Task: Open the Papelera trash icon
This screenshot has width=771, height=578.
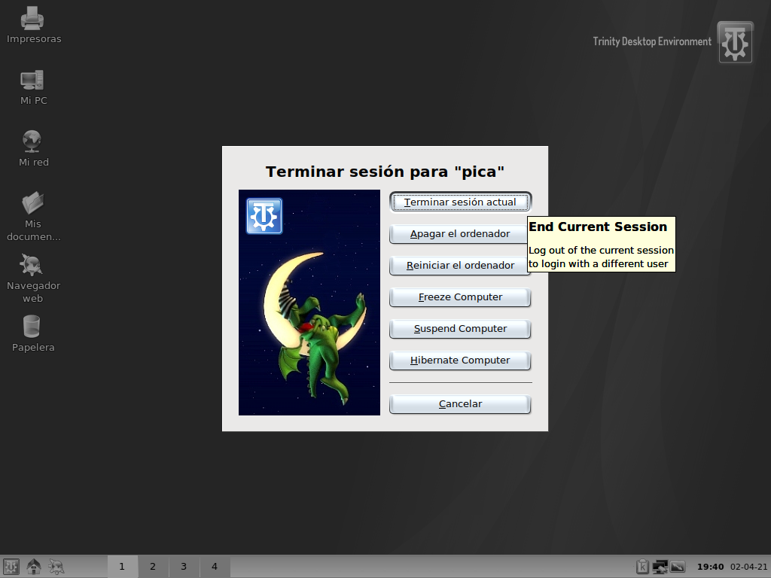Action: [x=32, y=333]
